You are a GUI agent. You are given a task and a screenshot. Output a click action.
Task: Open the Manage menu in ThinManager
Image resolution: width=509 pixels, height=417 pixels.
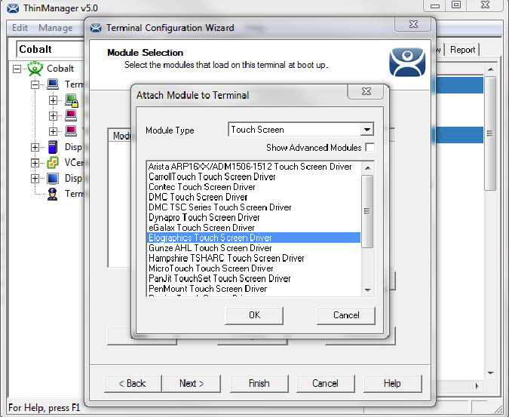click(x=56, y=28)
